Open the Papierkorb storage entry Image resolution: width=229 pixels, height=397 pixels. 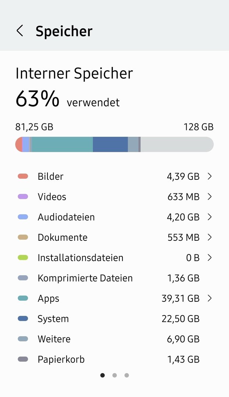click(114, 359)
